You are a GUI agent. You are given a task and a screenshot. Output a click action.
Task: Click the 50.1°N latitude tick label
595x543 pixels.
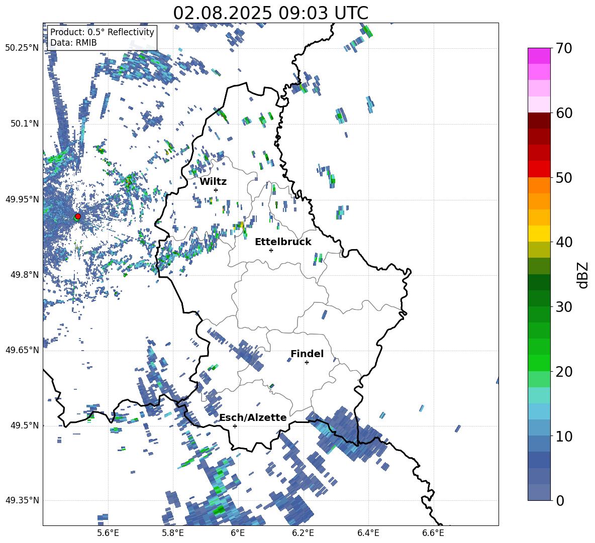pyautogui.click(x=24, y=124)
